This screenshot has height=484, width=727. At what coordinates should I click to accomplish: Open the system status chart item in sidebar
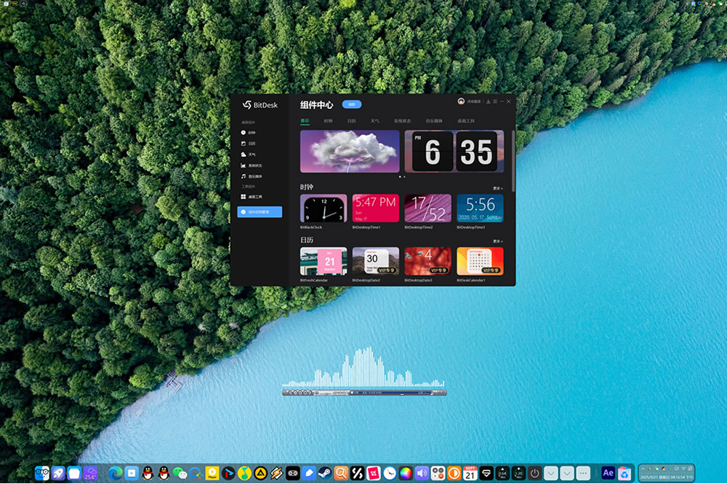[x=252, y=166]
